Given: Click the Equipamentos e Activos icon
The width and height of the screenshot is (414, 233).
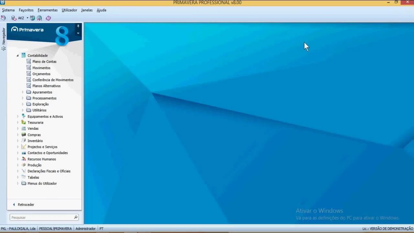Looking at the screenshot, I should pos(23,116).
